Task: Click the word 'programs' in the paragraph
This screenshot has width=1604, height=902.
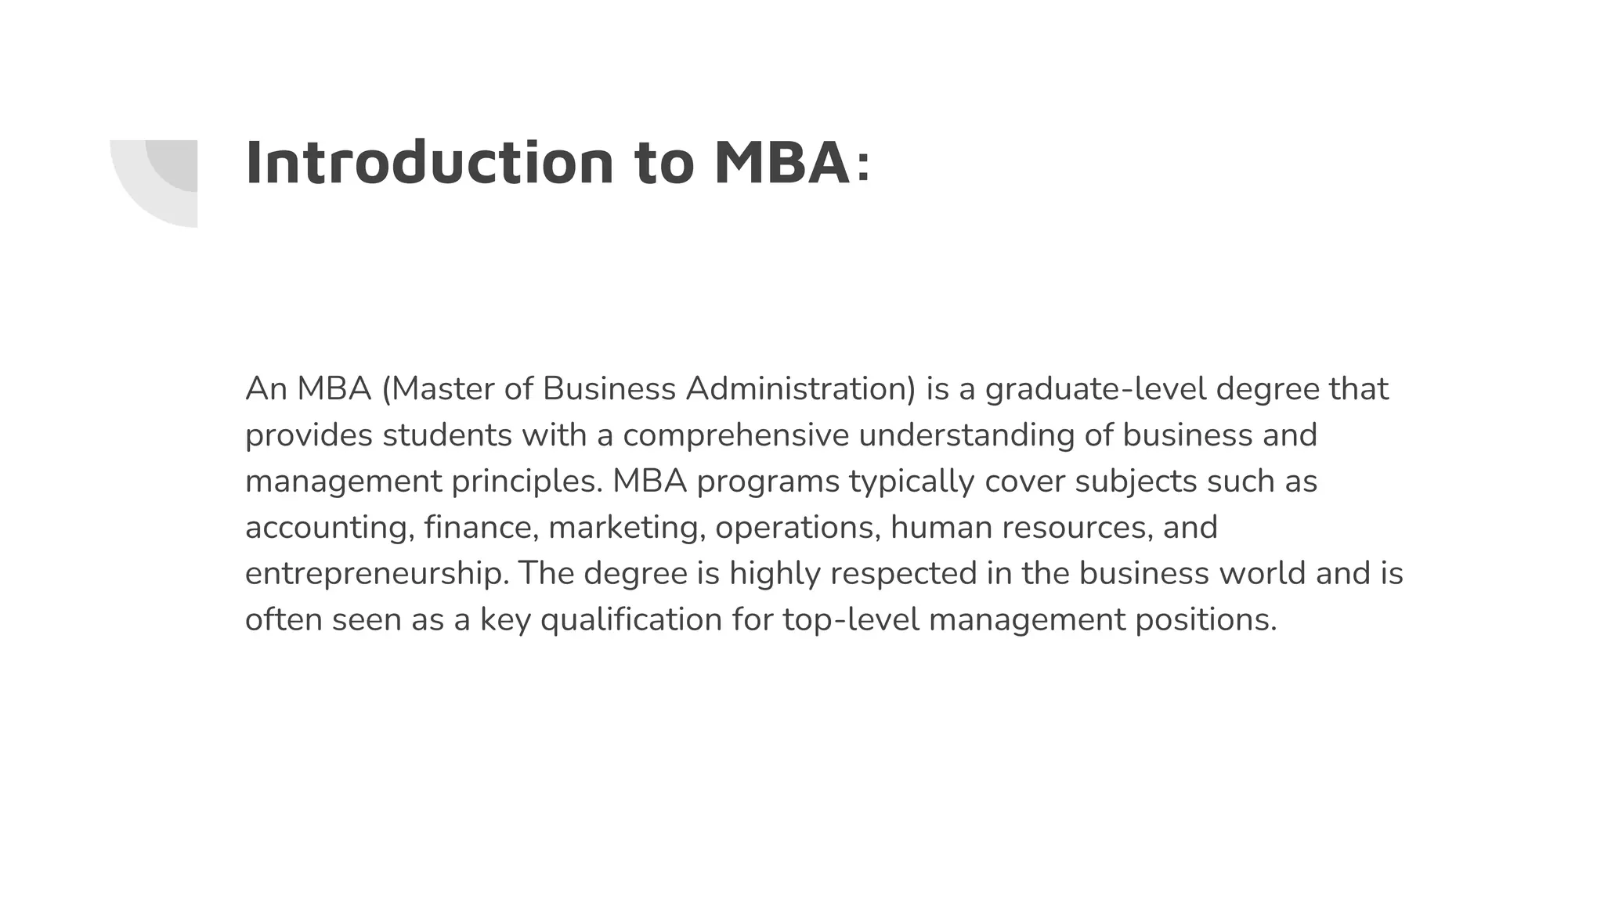Action: (x=768, y=482)
